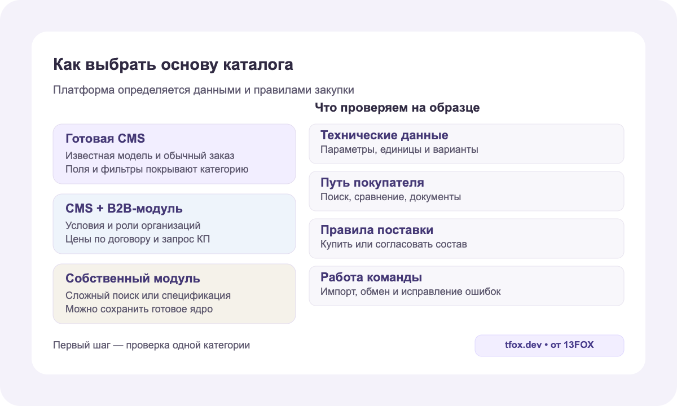Image resolution: width=677 pixels, height=406 pixels.
Task: Click the line "Цены по договору и запрос КП"
Action: pos(138,239)
